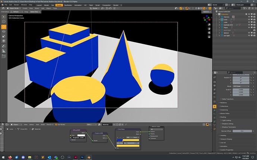Click the navigation axis gizmo
The height and width of the screenshot is (160, 257).
tap(207, 19)
